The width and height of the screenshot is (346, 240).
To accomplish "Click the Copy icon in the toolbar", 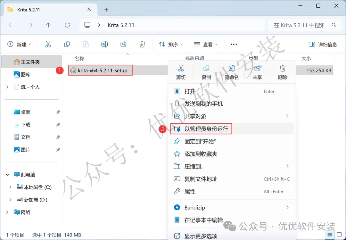I will pos(67,44).
